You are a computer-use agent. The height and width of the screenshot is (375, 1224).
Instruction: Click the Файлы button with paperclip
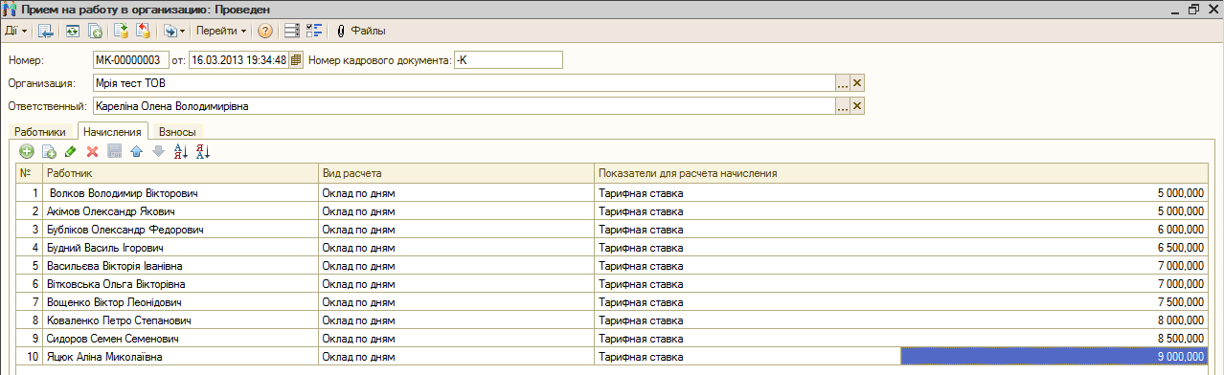(360, 31)
